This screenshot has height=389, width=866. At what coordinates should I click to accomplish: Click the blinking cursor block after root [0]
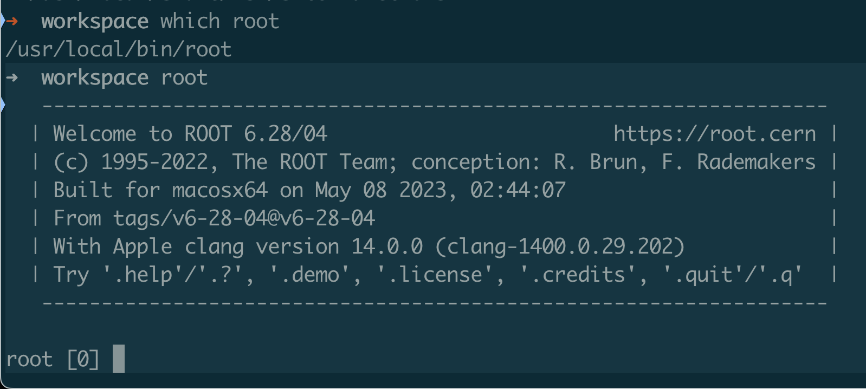[119, 359]
